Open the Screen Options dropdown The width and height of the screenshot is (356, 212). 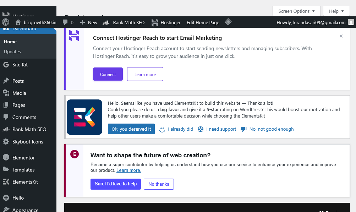[296, 11]
